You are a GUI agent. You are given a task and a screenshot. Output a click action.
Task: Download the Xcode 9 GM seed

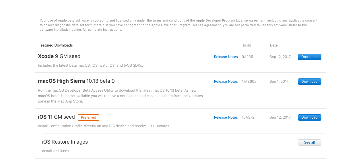click(x=309, y=57)
